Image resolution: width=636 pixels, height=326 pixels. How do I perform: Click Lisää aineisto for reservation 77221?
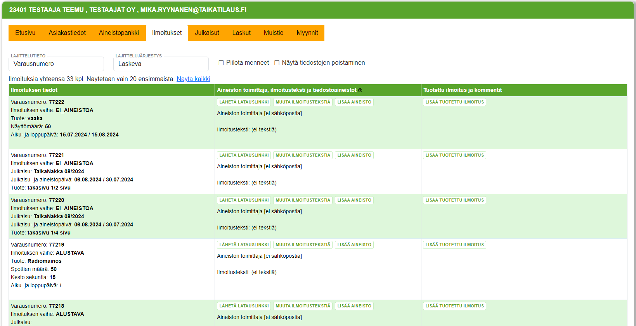point(354,155)
